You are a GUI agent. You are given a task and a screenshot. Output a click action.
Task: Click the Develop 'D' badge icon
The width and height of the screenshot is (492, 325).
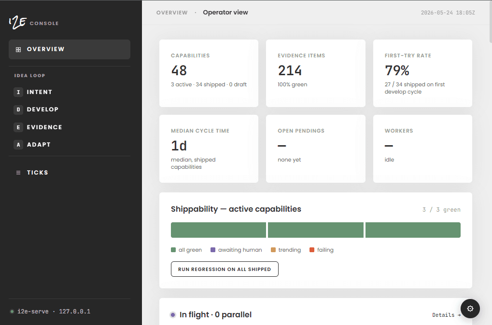click(x=18, y=109)
